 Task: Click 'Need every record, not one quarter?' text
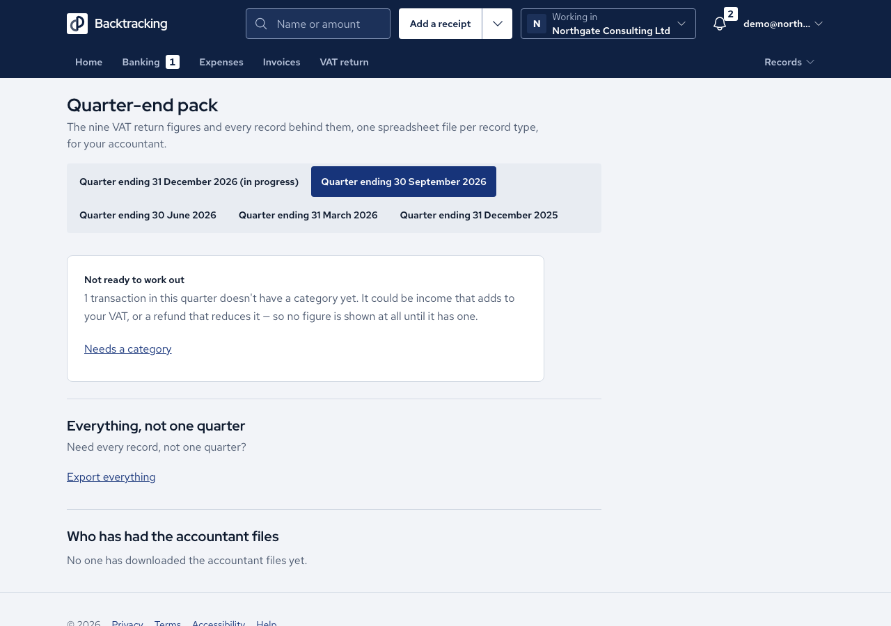click(x=157, y=447)
